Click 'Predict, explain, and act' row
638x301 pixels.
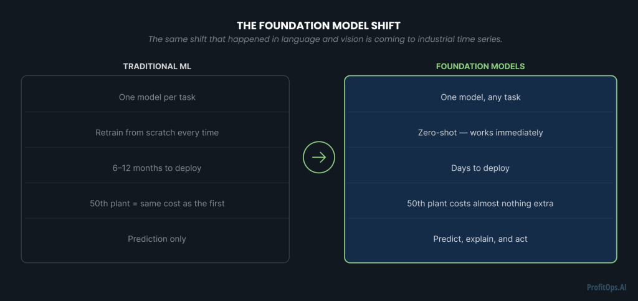pyautogui.click(x=480, y=239)
